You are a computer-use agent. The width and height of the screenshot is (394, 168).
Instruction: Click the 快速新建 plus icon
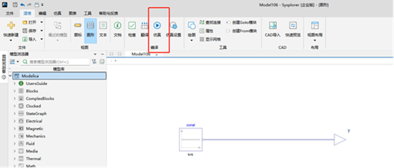(11, 25)
